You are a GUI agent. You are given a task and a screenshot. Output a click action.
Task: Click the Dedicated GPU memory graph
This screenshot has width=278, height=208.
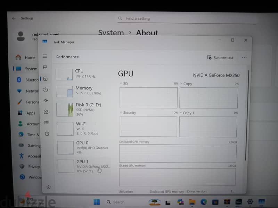coord(178,153)
